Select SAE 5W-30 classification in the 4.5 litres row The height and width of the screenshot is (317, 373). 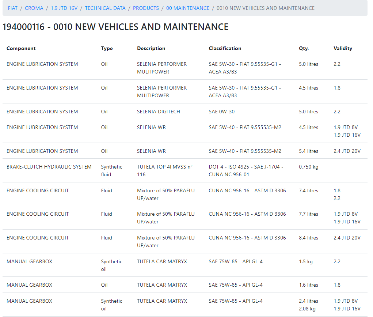245,91
